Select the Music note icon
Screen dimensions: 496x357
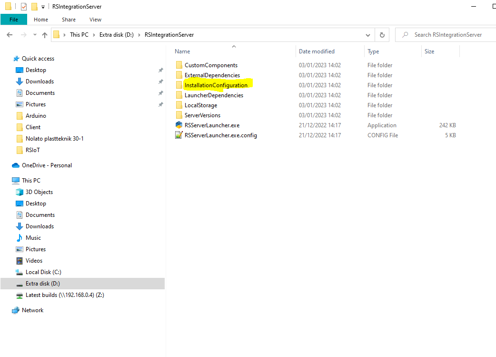[20, 237]
